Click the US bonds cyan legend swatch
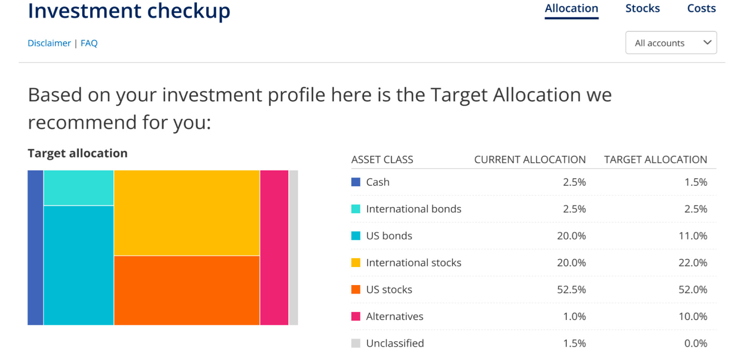 pyautogui.click(x=356, y=236)
